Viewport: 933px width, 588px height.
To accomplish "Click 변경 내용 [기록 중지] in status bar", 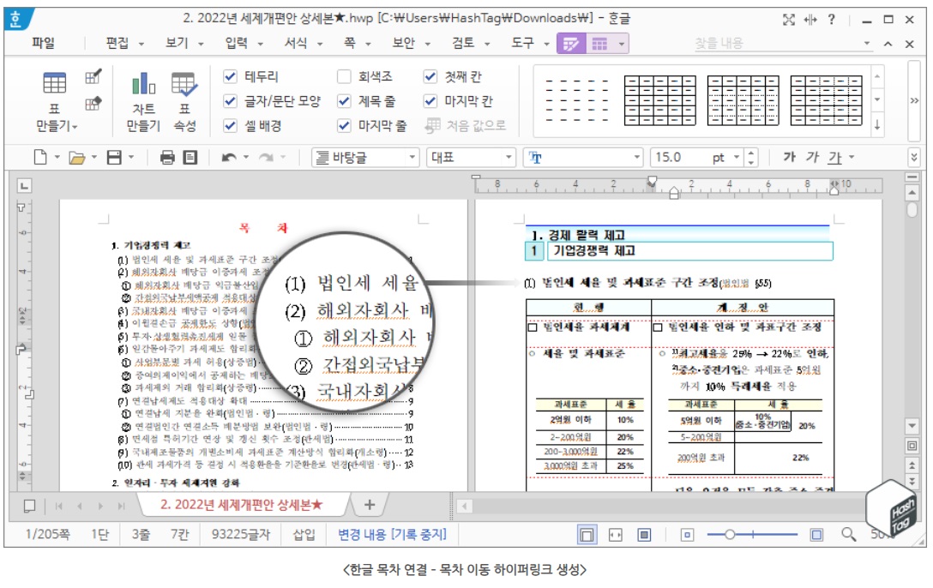I will point(392,535).
